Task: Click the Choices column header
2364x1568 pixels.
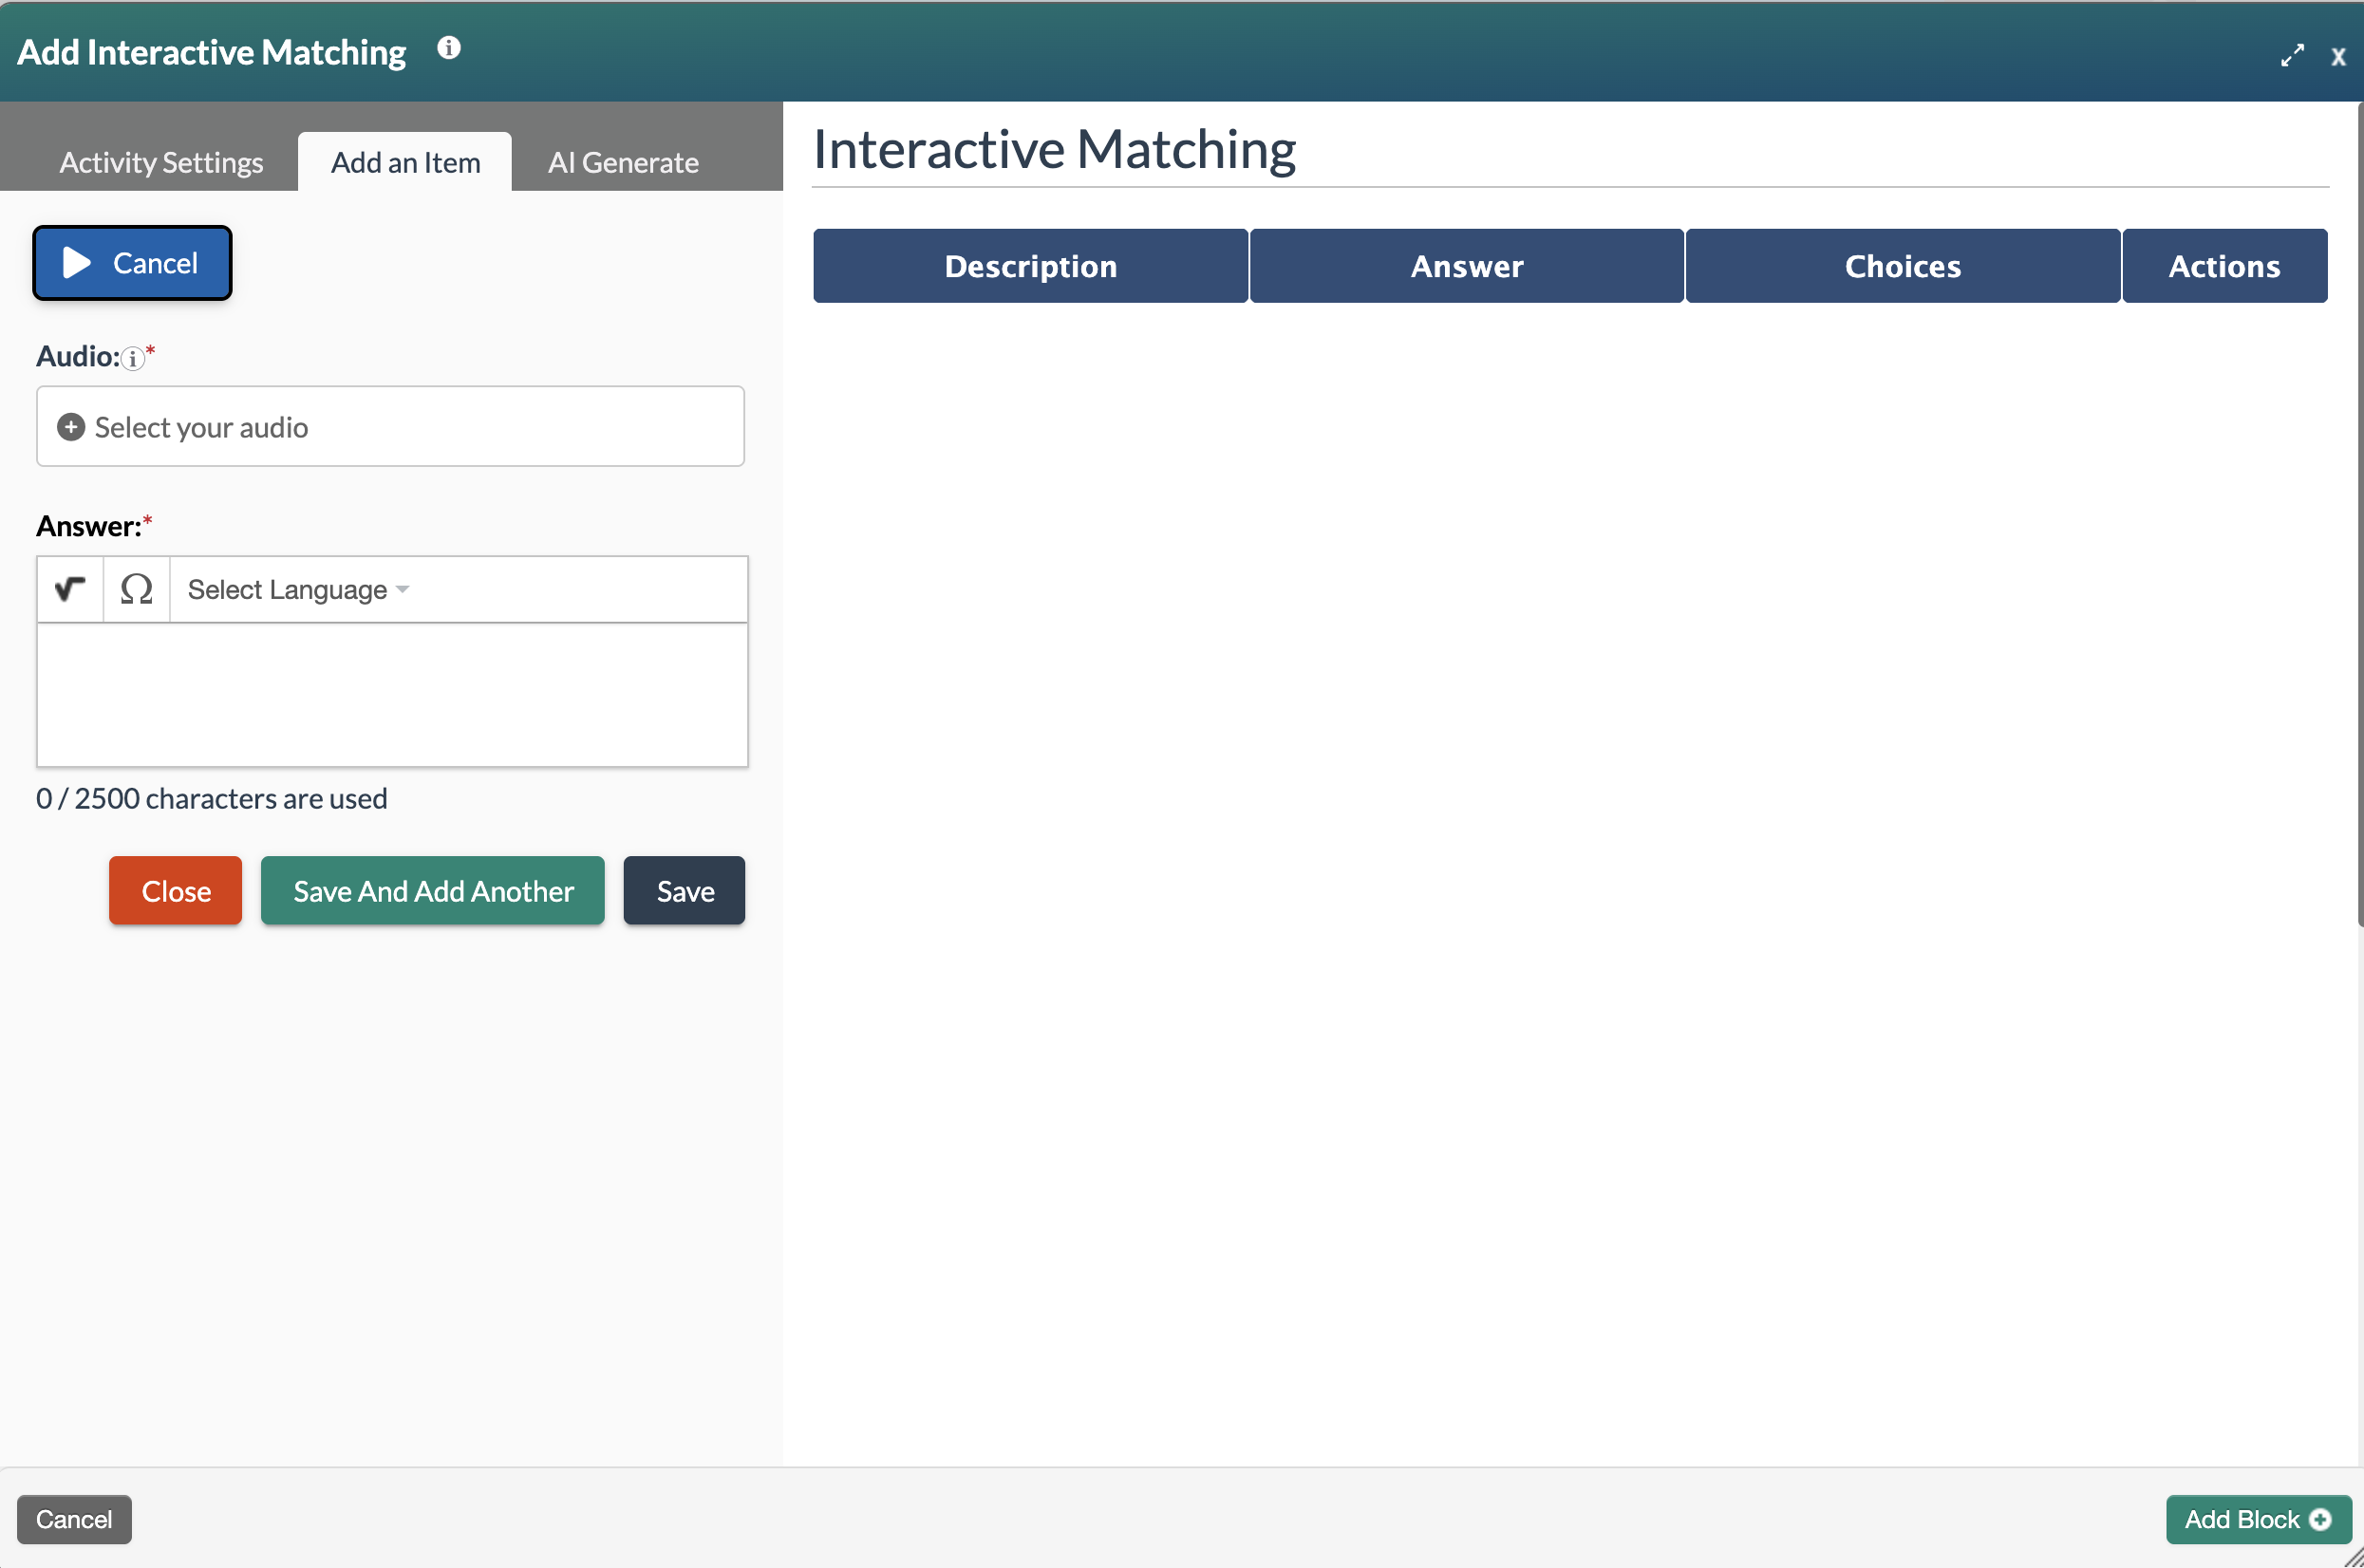Action: coord(1901,265)
